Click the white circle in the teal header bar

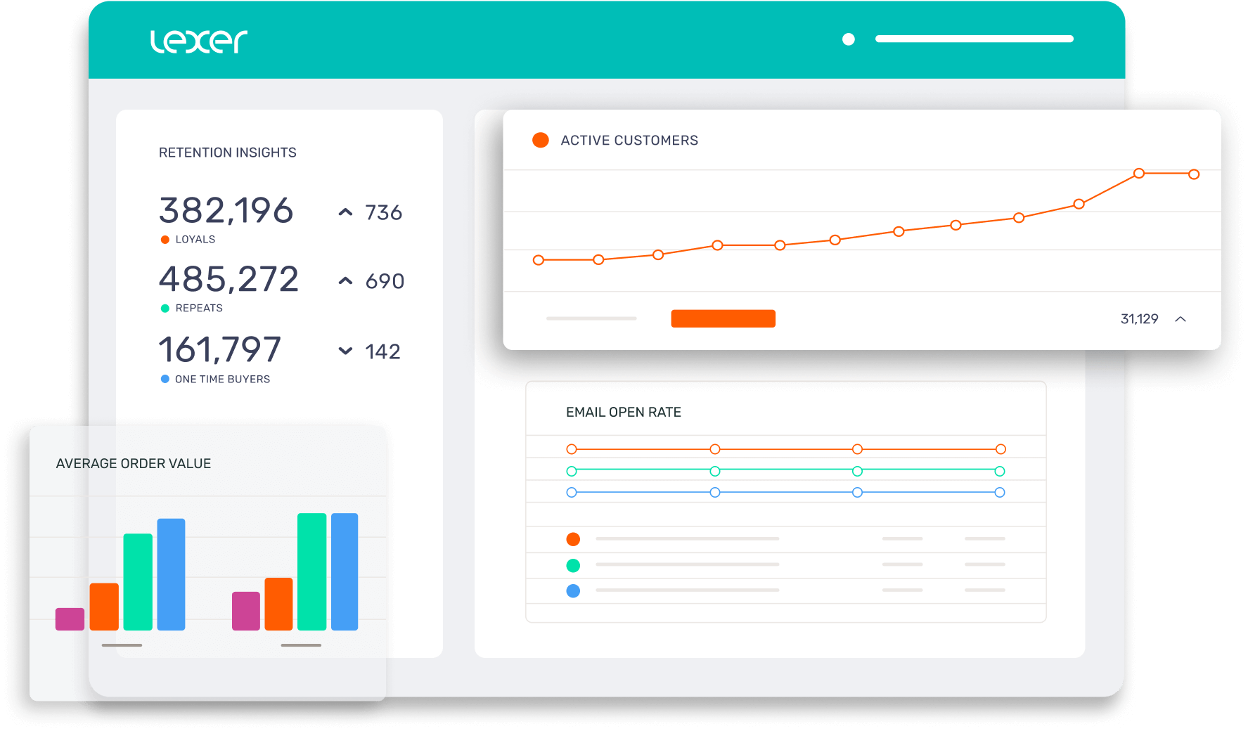tap(848, 39)
